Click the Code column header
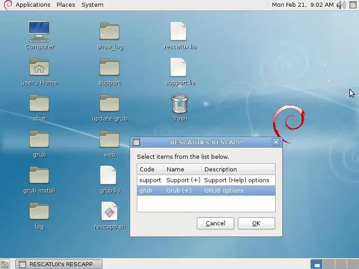 click(150, 170)
